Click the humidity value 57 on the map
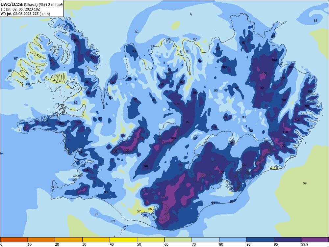Viewport: 329px width, 247px height. (139, 211)
